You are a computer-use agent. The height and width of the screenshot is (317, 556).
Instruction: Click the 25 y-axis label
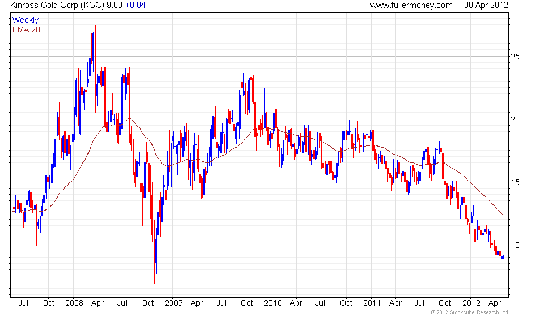pyautogui.click(x=515, y=57)
